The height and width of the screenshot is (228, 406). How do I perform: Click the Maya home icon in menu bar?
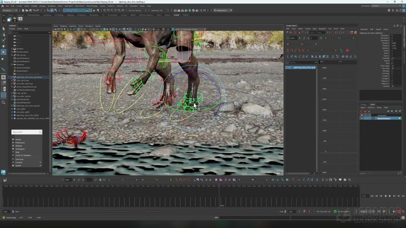coord(3,6)
